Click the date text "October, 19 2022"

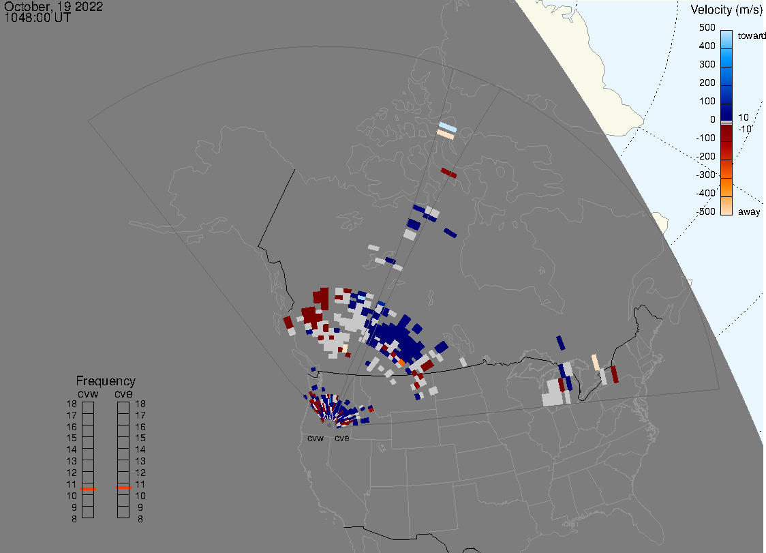[x=53, y=6]
